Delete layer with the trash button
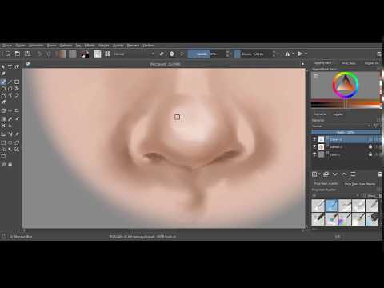384x288 pixels. pyautogui.click(x=380, y=174)
